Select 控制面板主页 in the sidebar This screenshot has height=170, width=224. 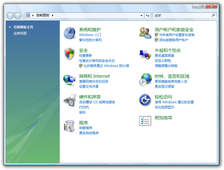24,27
